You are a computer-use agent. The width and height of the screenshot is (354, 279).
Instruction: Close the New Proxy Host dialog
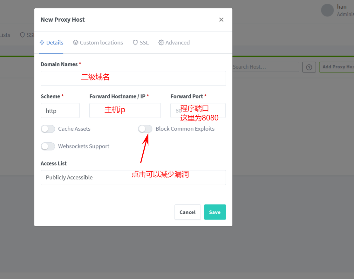point(221,20)
